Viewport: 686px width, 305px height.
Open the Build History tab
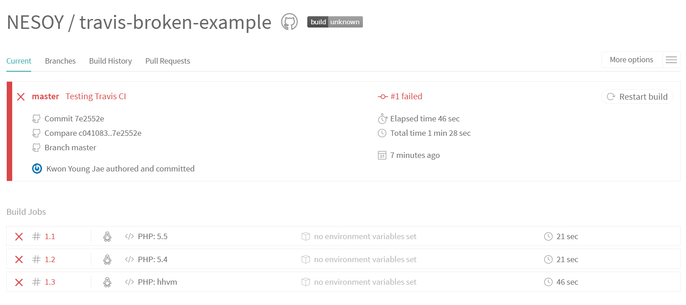tap(110, 61)
